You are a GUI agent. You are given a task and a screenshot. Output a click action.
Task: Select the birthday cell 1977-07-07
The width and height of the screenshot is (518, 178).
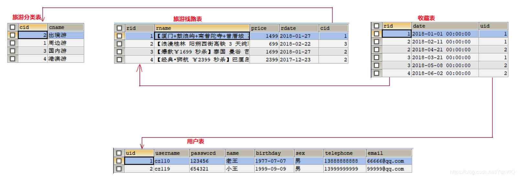(x=275, y=161)
